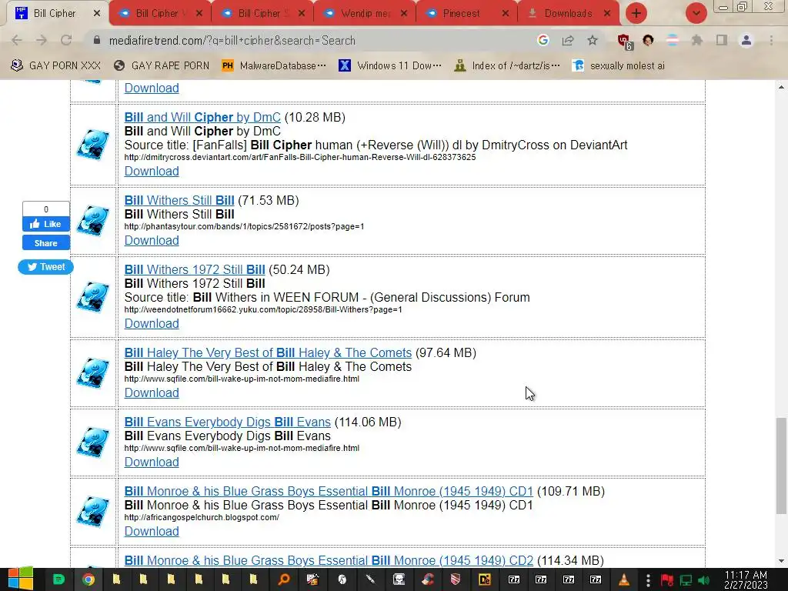
Task: Reload the mediafiretrend page
Action: point(66,40)
